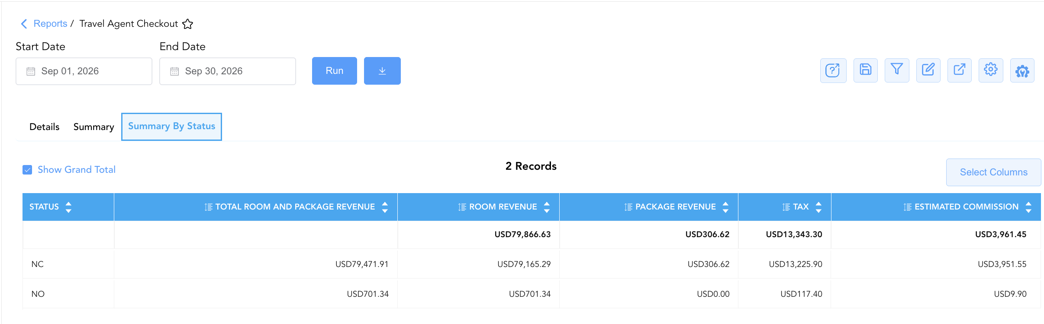Image resolution: width=1044 pixels, height=324 pixels.
Task: Click the edit pencil icon
Action: click(x=928, y=70)
